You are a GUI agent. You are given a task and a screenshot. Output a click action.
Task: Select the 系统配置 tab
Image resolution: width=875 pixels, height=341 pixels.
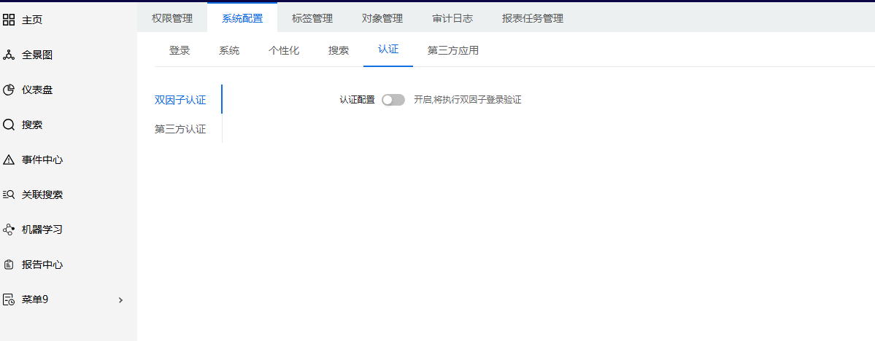coord(242,18)
